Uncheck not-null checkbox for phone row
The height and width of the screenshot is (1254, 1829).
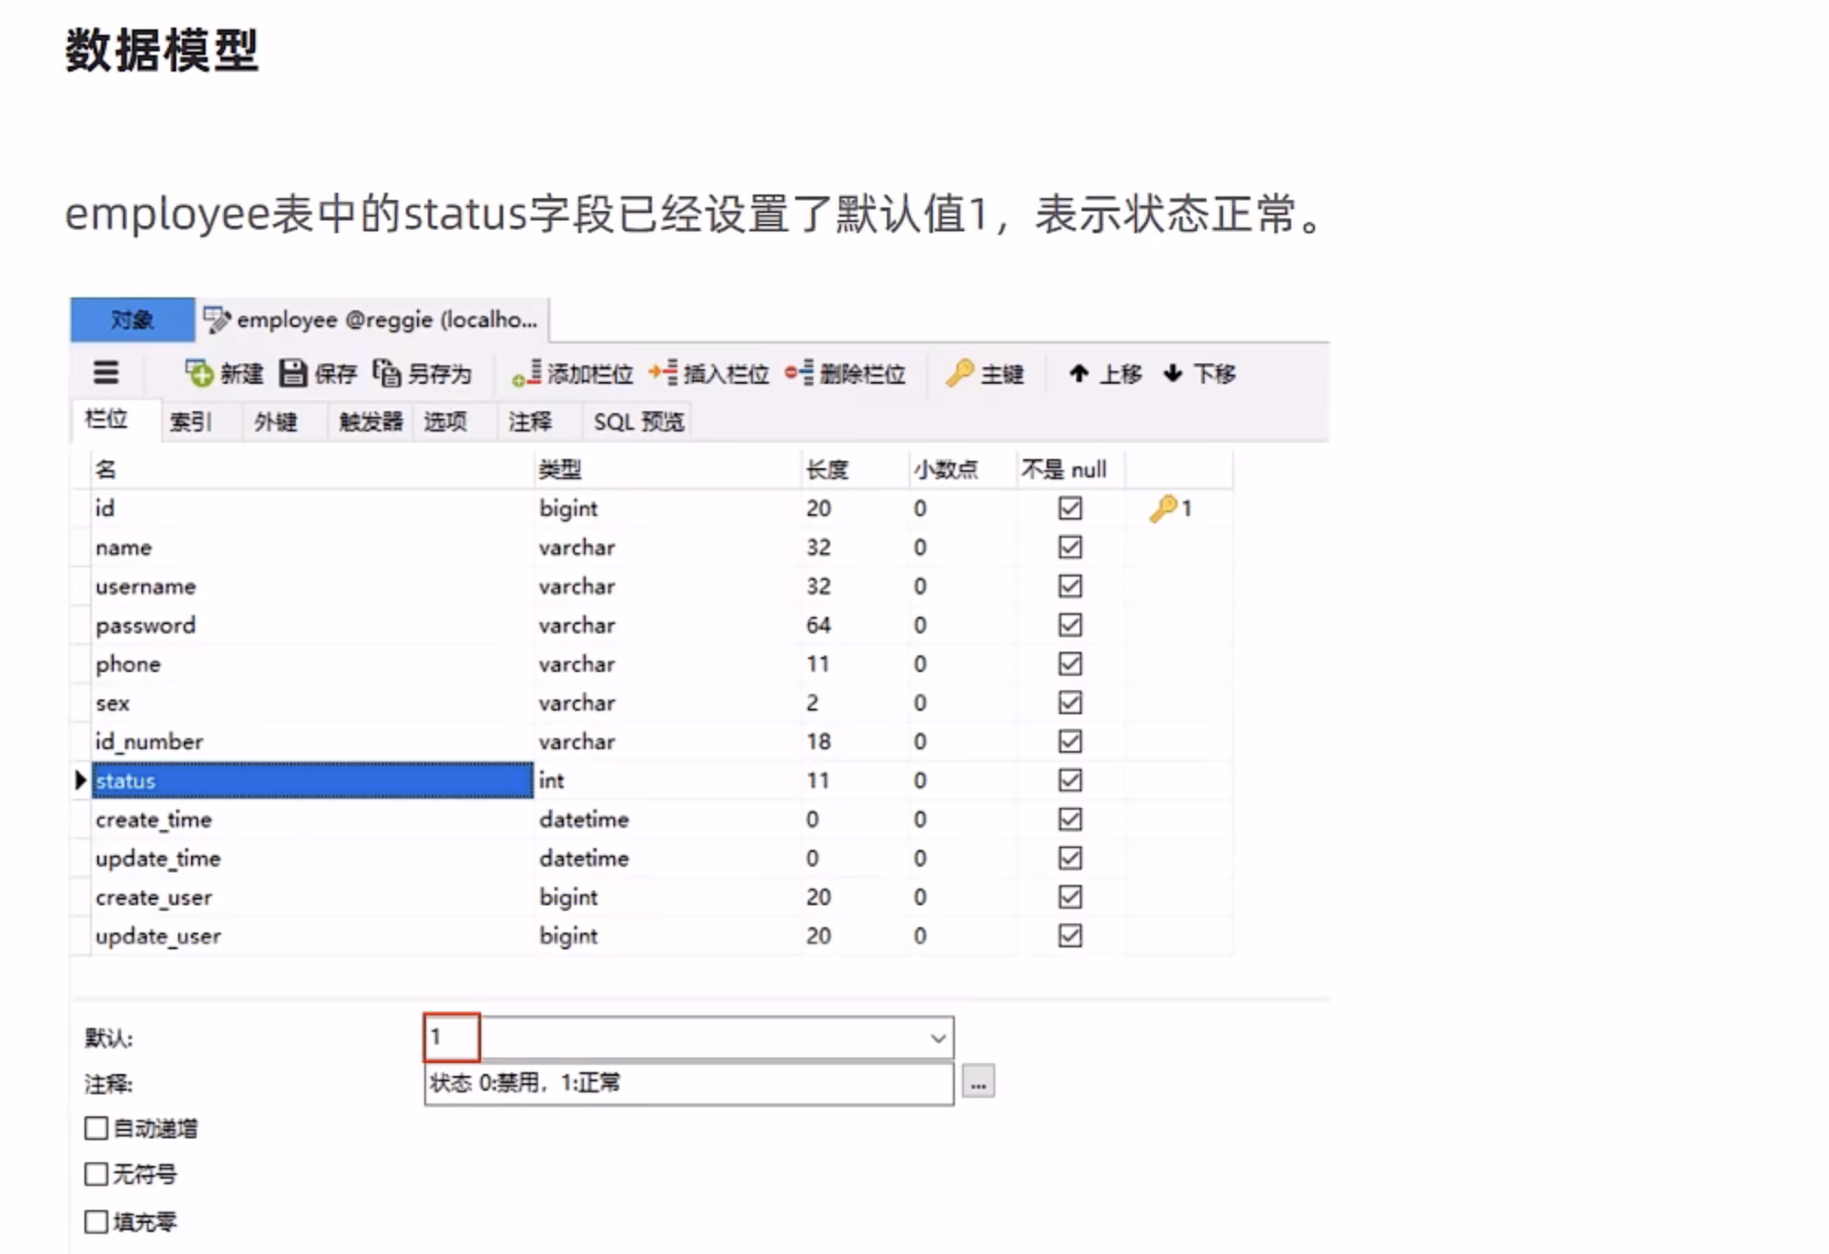click(x=1070, y=664)
